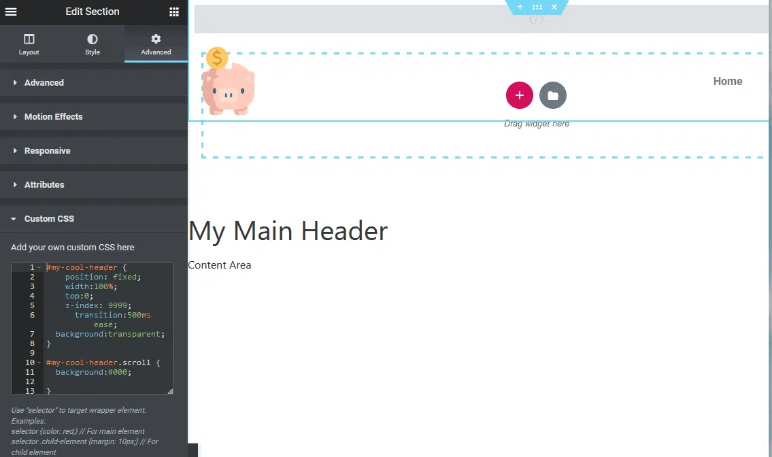
Task: Expand the Responsive section
Action: [x=46, y=150]
